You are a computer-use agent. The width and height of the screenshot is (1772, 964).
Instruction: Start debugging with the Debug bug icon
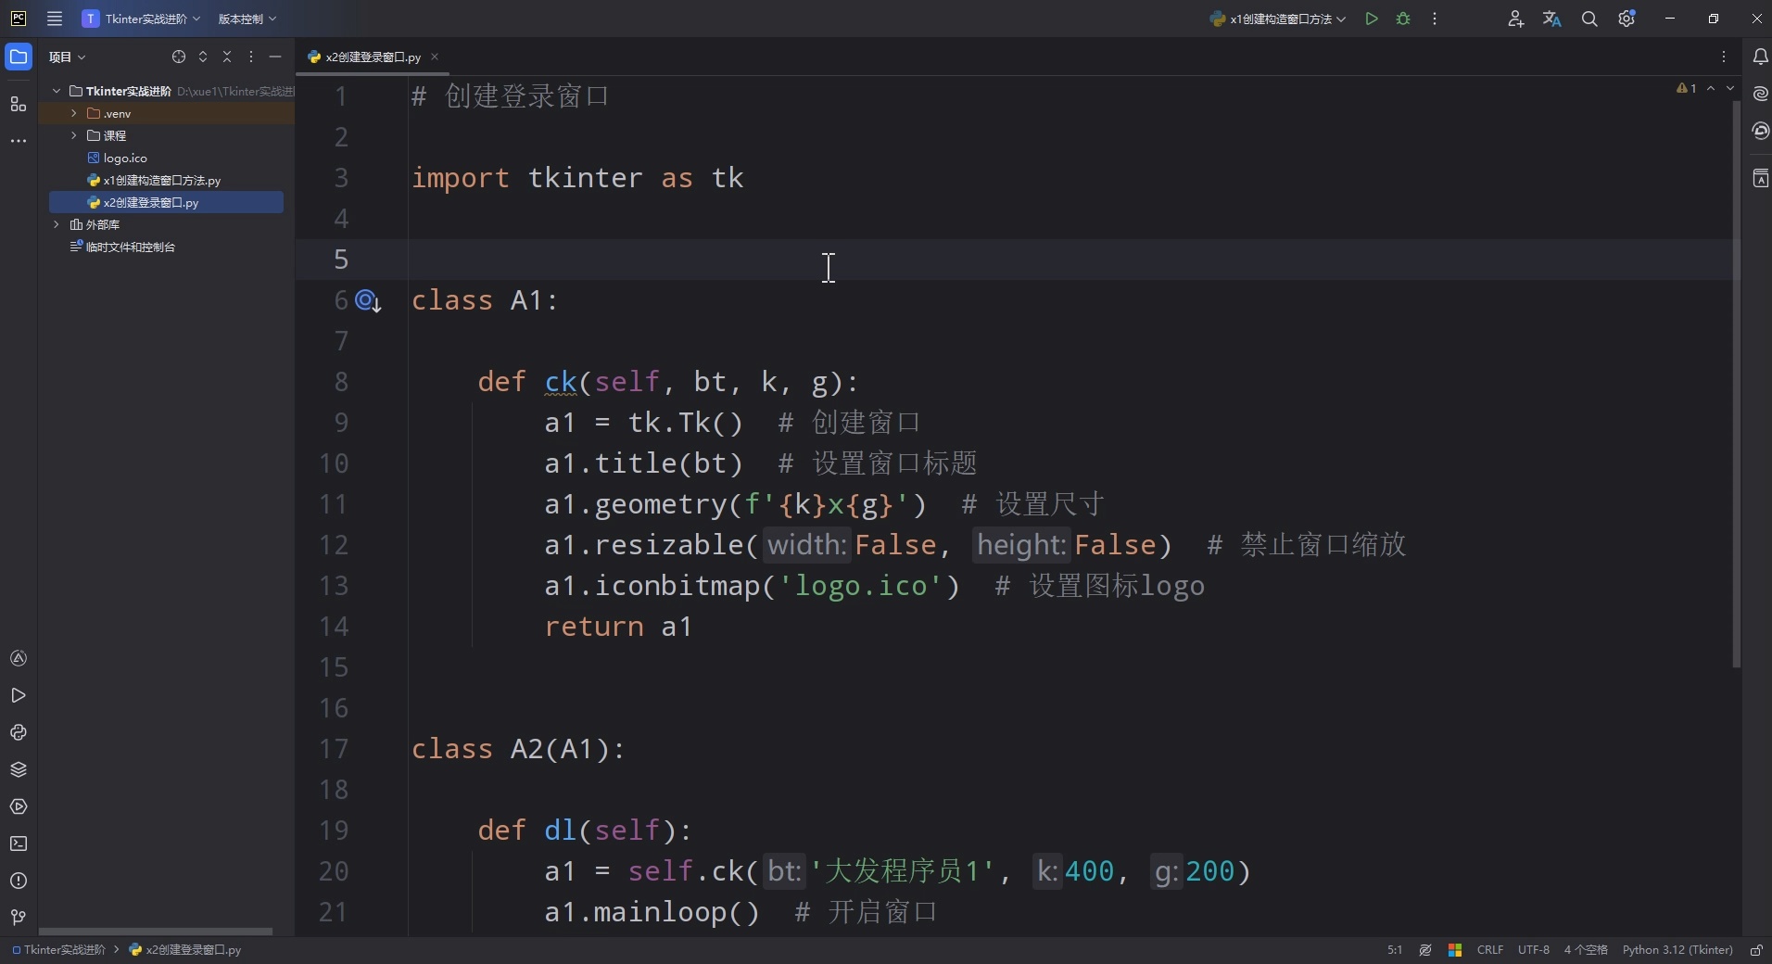(1403, 19)
